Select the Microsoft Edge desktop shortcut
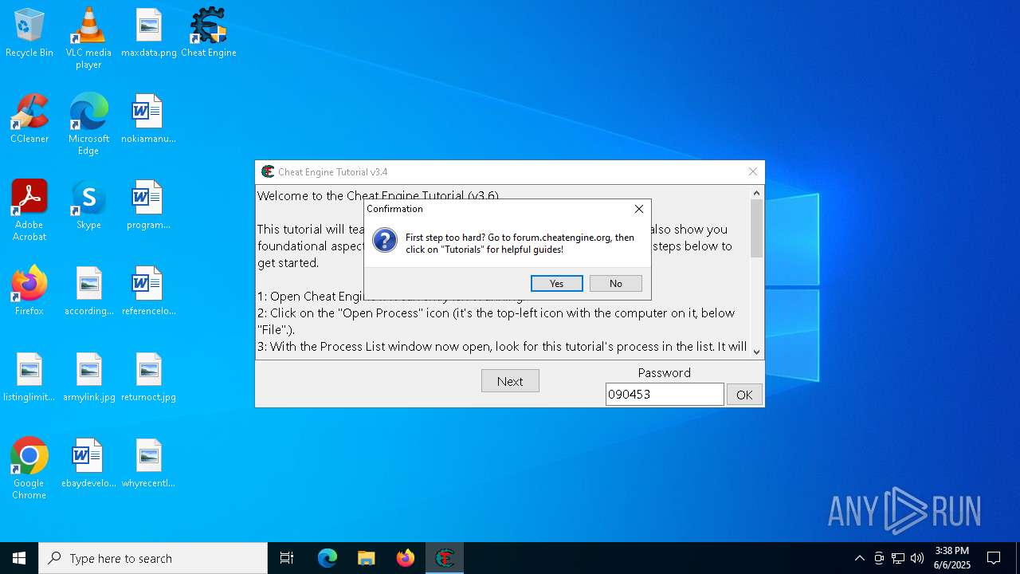The width and height of the screenshot is (1020, 574). point(88,124)
